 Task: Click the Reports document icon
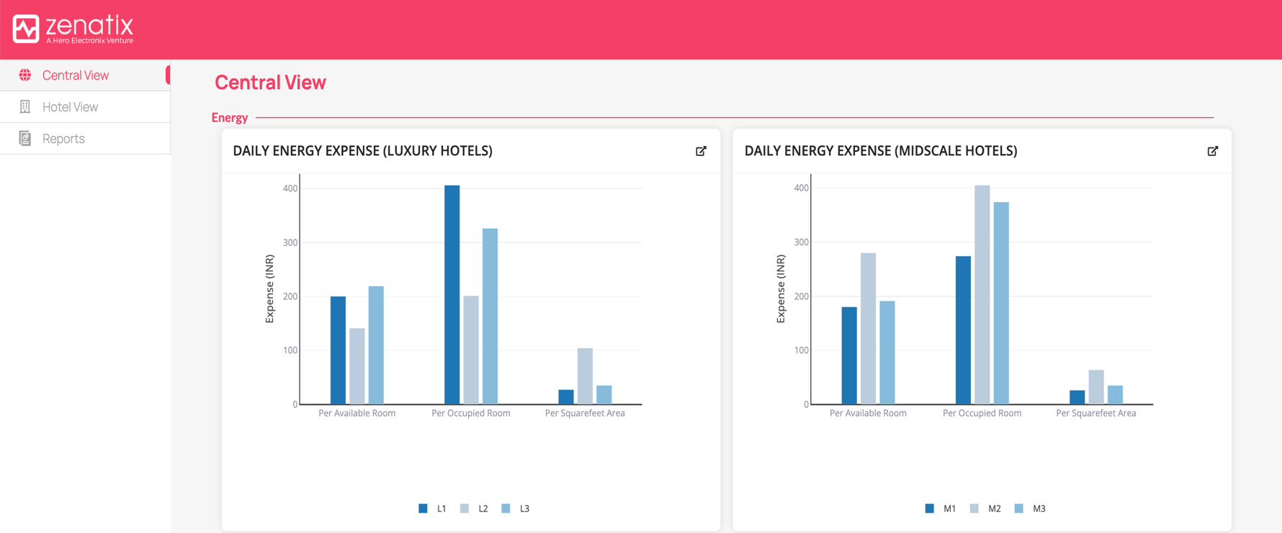(25, 138)
